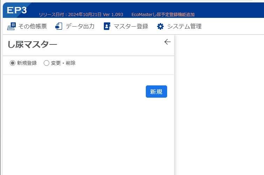Click the マスター登録 address book icon
The width and height of the screenshot is (264, 175).
[107, 26]
